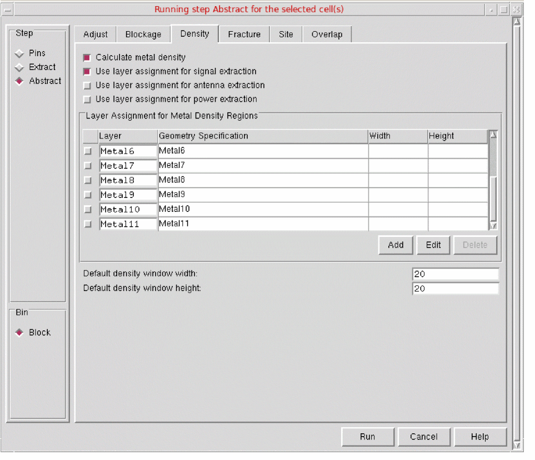The width and height of the screenshot is (535, 460).
Task: Enable layer assignment for antenna extraction
Action: (x=87, y=86)
